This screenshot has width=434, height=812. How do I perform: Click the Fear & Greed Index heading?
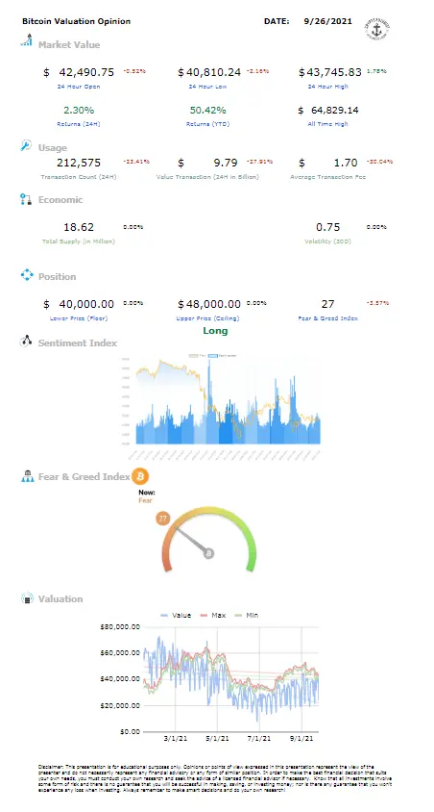point(84,476)
